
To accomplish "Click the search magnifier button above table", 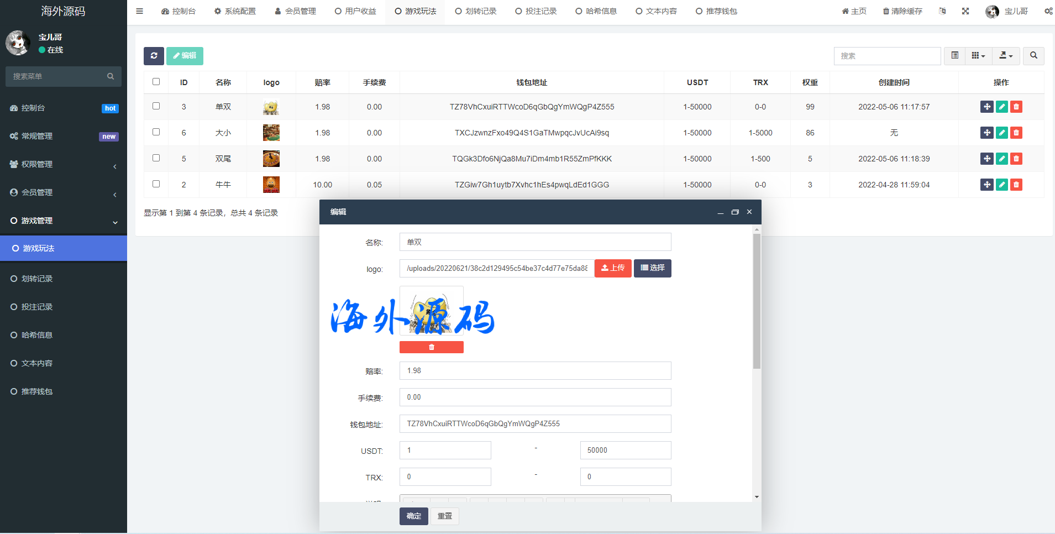I will pyautogui.click(x=1033, y=56).
